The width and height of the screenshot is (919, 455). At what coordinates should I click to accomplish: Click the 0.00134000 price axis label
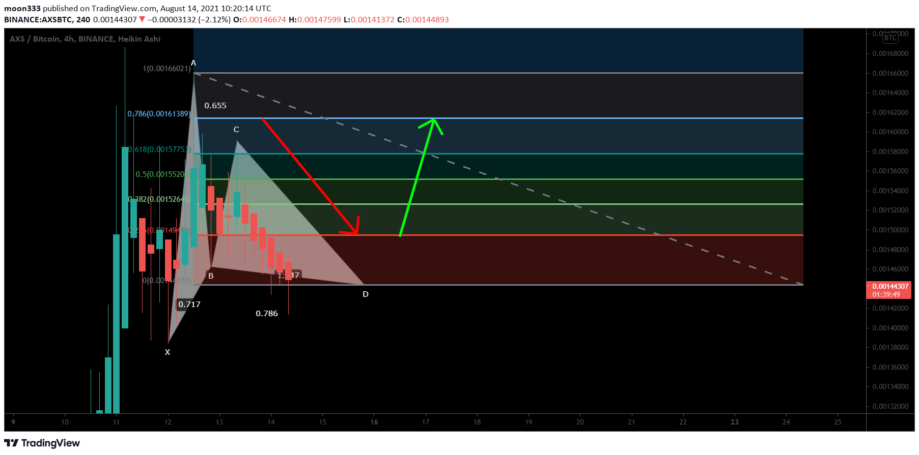pyautogui.click(x=890, y=386)
